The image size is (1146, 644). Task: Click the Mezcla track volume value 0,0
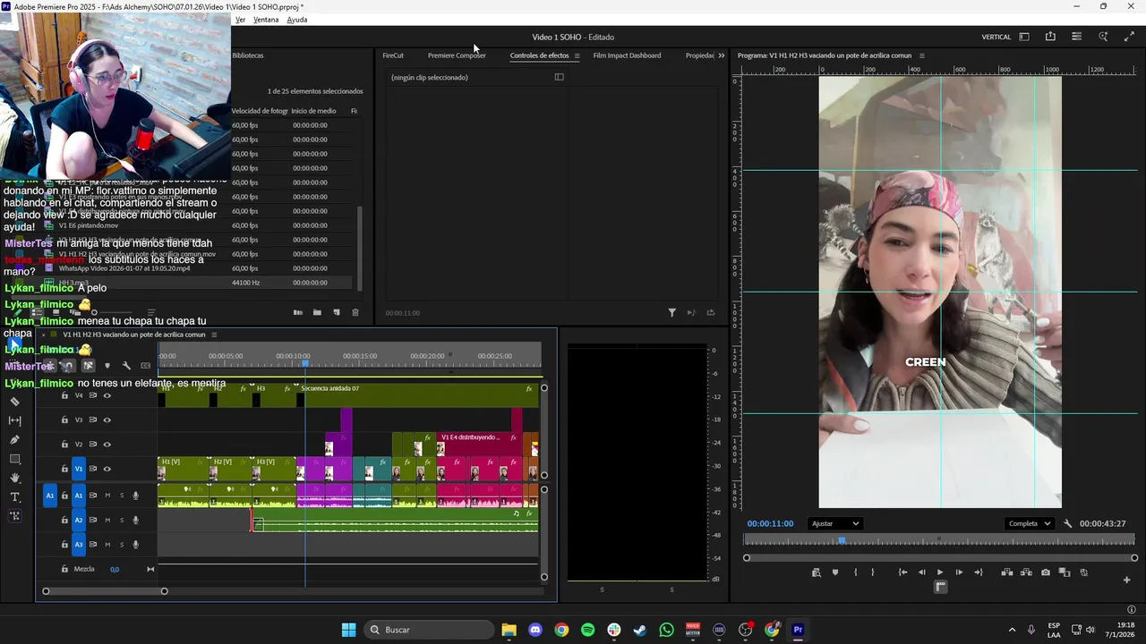click(x=115, y=569)
